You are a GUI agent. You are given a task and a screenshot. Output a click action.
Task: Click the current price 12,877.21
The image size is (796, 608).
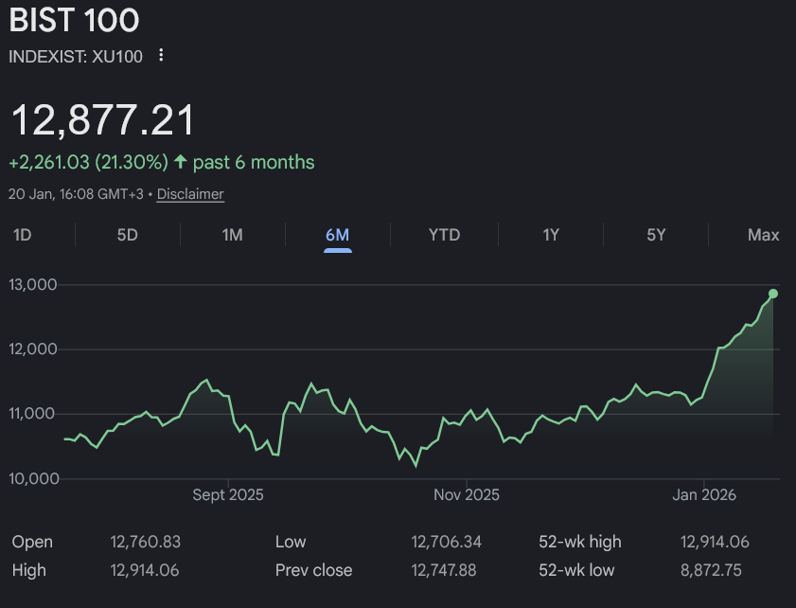coord(102,120)
